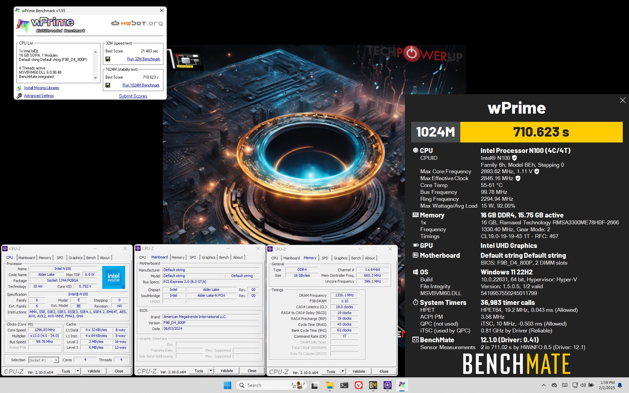Open File Explorer from the taskbar

330,385
